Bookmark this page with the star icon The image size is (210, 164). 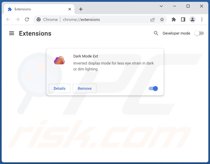(162, 20)
